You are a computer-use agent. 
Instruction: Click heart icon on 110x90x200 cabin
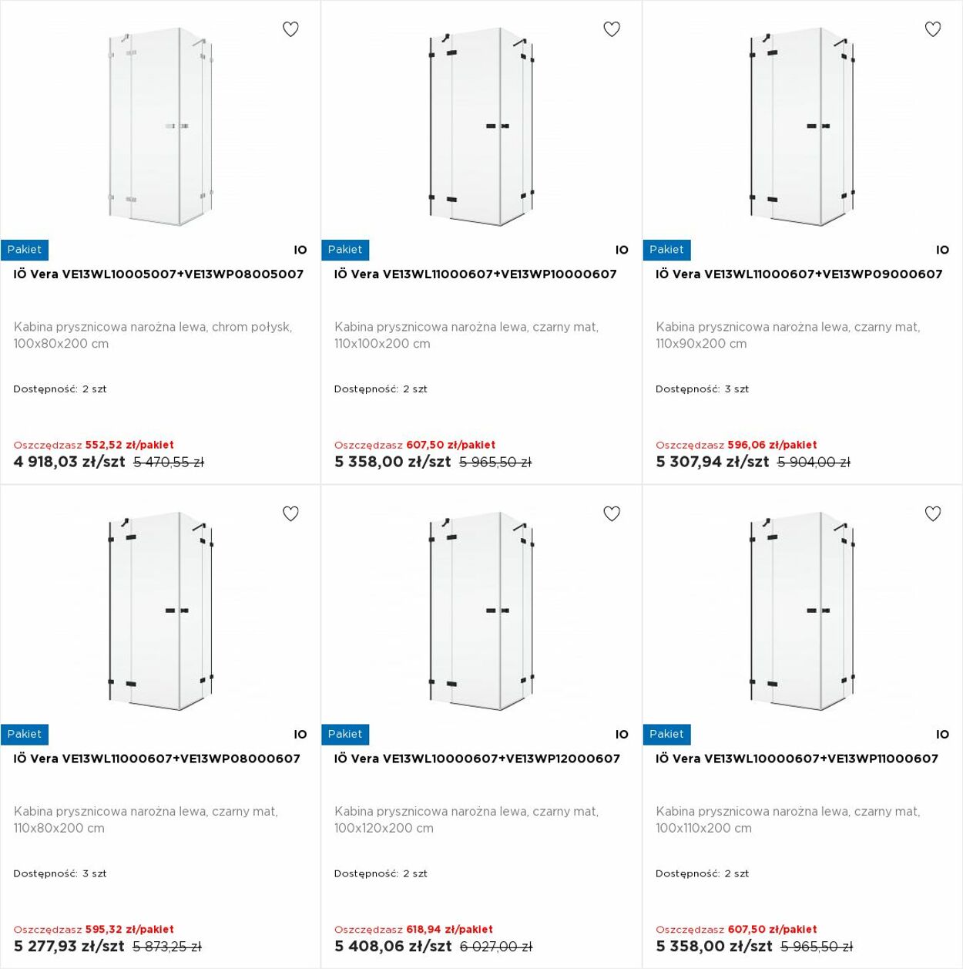pyautogui.click(x=933, y=29)
